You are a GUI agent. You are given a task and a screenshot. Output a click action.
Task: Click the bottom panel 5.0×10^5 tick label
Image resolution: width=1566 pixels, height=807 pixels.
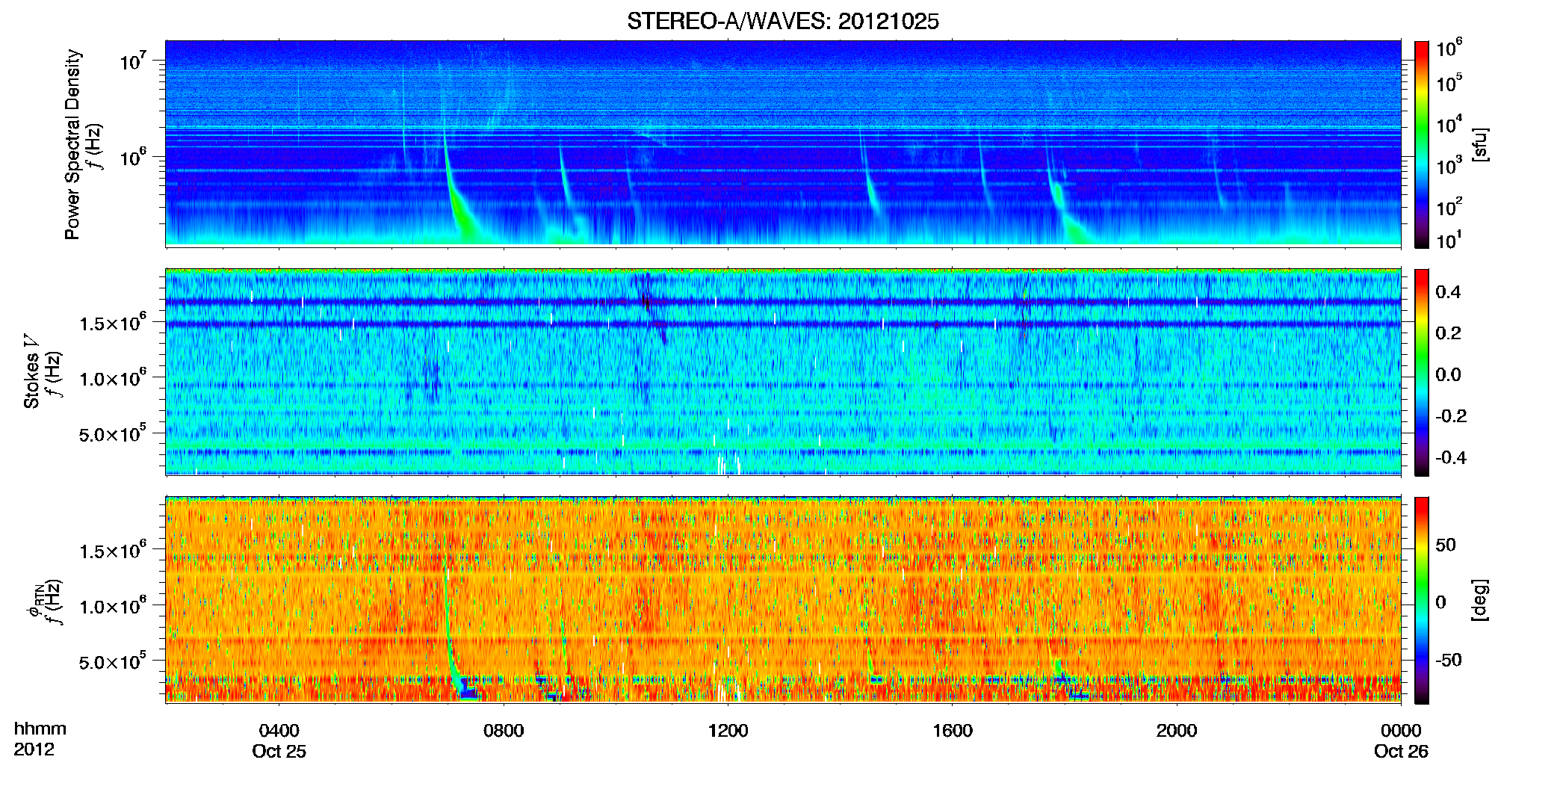[x=113, y=661]
